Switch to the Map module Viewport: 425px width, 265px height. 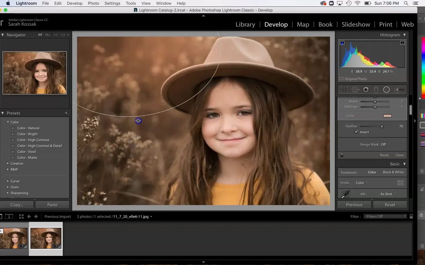pyautogui.click(x=303, y=24)
